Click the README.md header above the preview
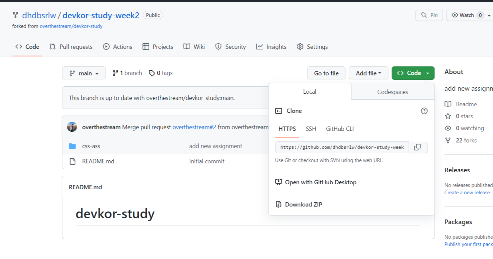The image size is (493, 259). (85, 187)
